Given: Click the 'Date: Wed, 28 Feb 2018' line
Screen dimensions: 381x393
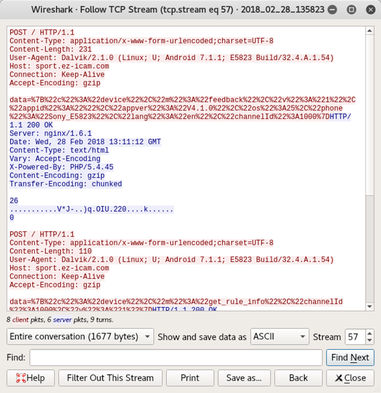Looking at the screenshot, I should point(86,142).
